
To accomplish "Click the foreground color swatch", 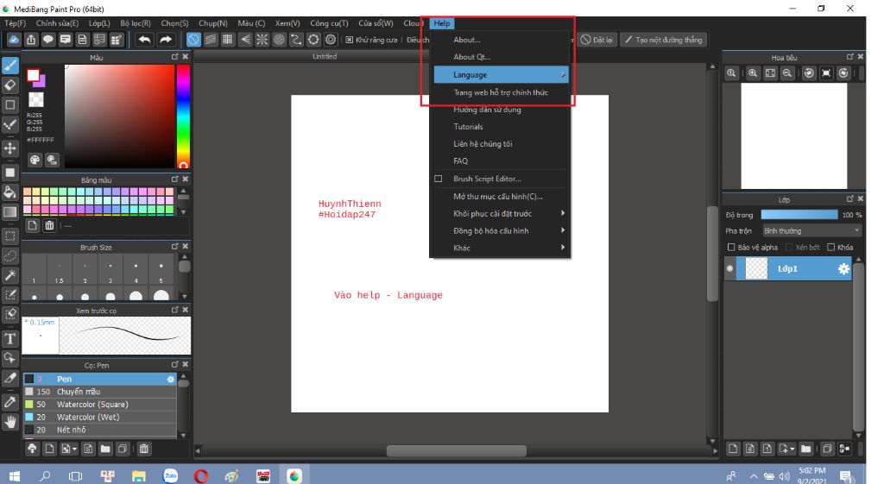I will pos(34,76).
